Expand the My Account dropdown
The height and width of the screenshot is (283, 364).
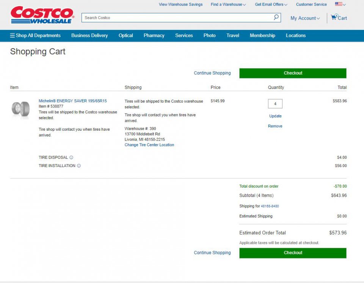tap(305, 18)
